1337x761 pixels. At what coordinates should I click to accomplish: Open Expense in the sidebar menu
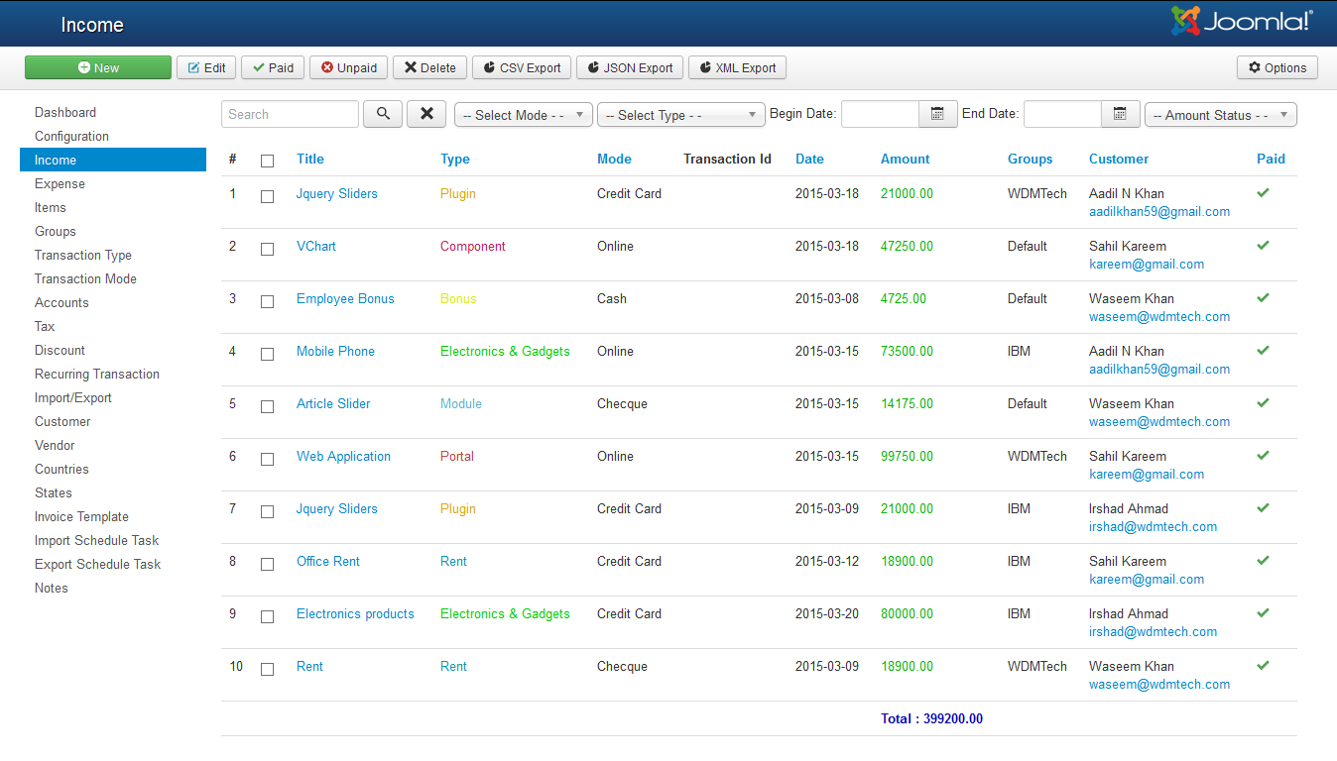tap(60, 183)
